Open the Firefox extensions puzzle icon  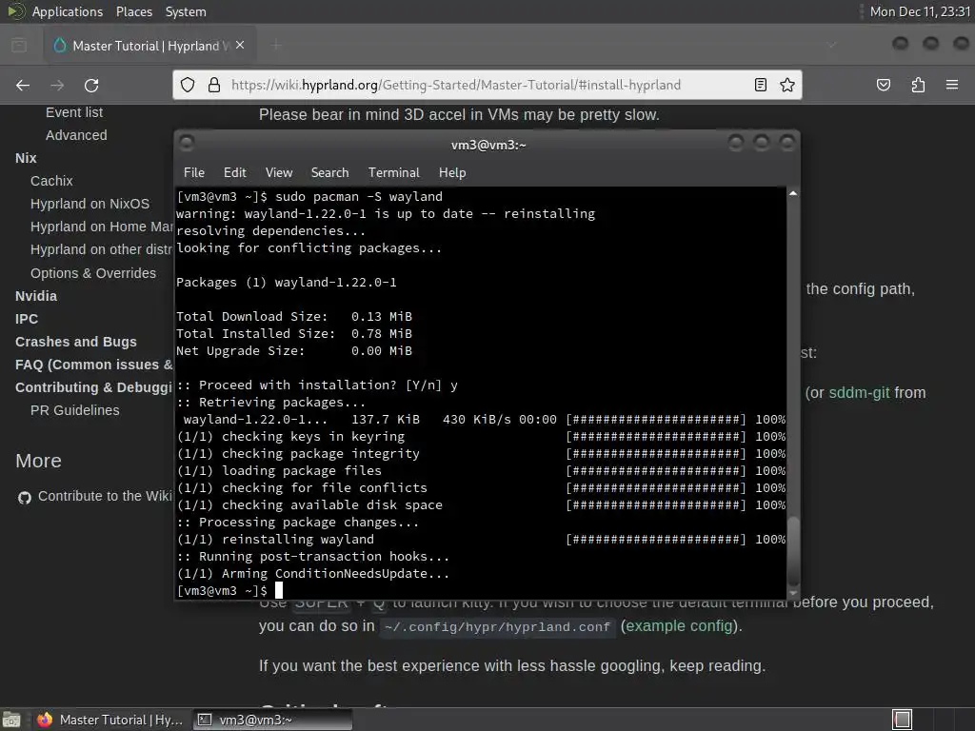pos(918,85)
